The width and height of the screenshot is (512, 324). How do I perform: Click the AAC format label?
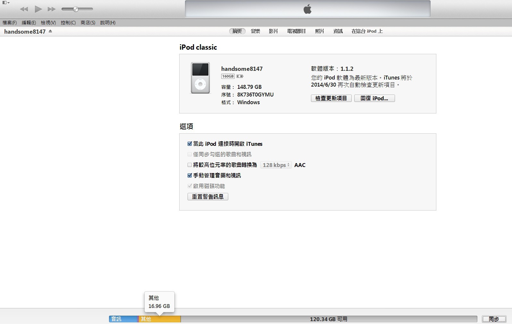pyautogui.click(x=300, y=165)
